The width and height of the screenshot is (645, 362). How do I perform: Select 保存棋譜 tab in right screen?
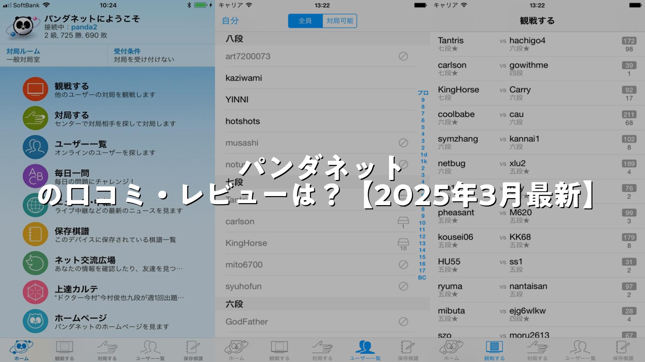coord(623,350)
